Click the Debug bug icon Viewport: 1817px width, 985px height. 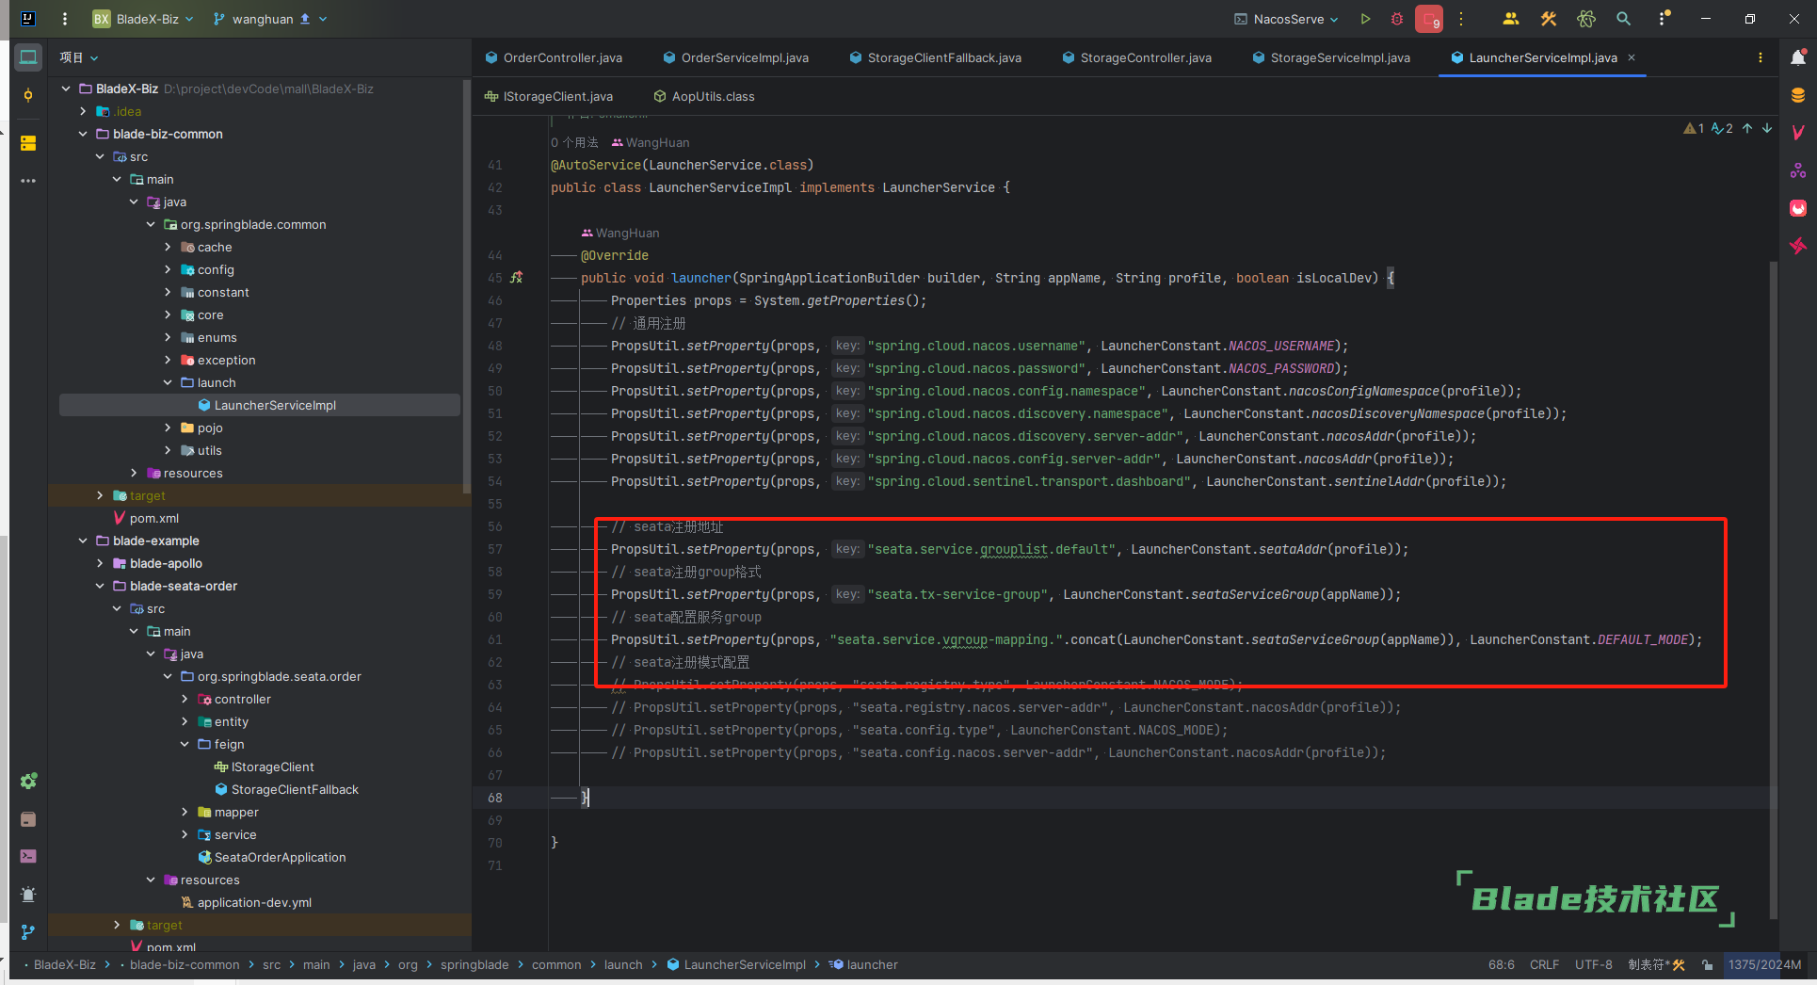(x=1397, y=19)
